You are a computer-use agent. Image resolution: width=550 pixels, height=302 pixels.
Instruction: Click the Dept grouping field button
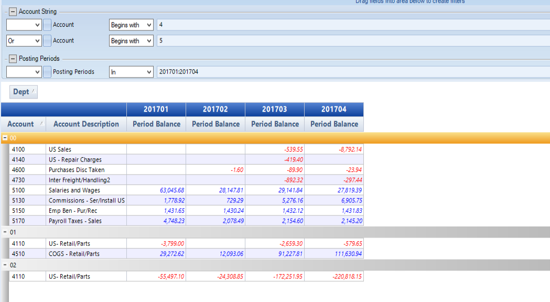click(24, 92)
